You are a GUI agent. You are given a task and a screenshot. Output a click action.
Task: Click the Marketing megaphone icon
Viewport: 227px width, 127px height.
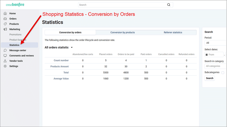click(5, 29)
